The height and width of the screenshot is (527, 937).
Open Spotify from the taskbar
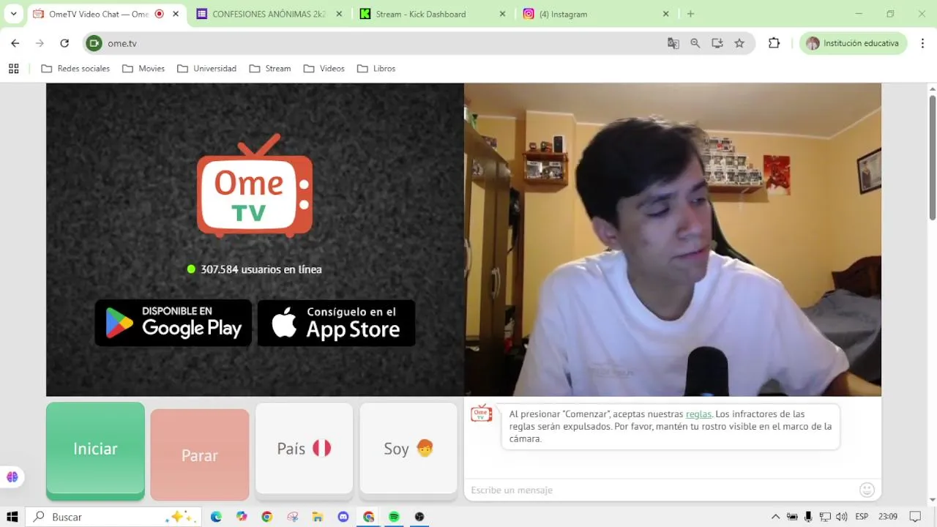click(394, 517)
